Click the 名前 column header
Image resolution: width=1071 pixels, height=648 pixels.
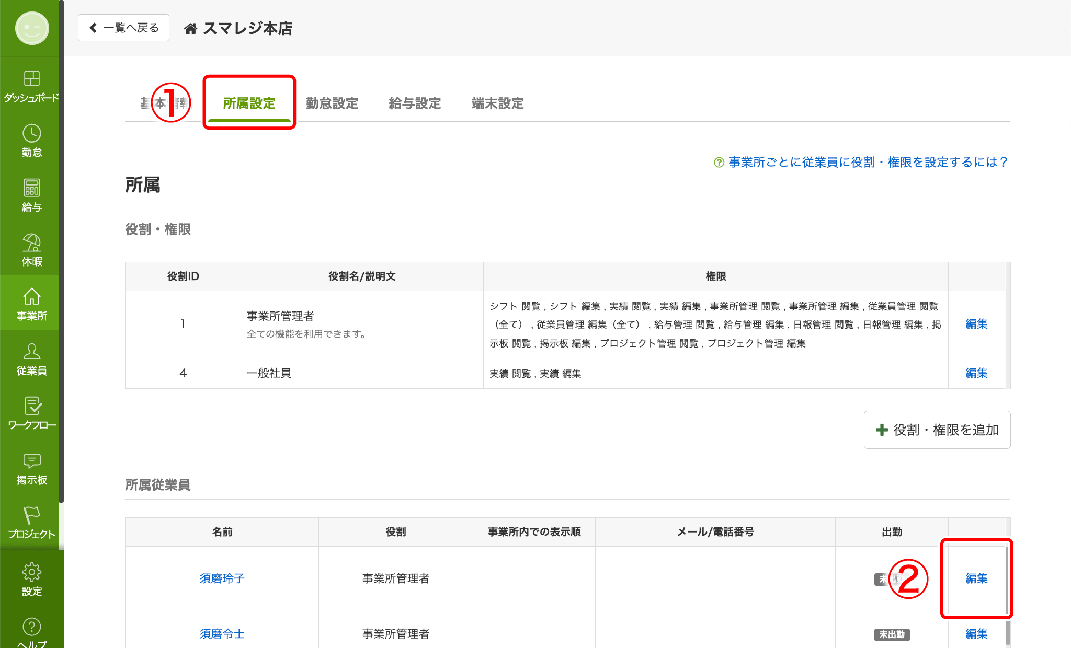222,532
